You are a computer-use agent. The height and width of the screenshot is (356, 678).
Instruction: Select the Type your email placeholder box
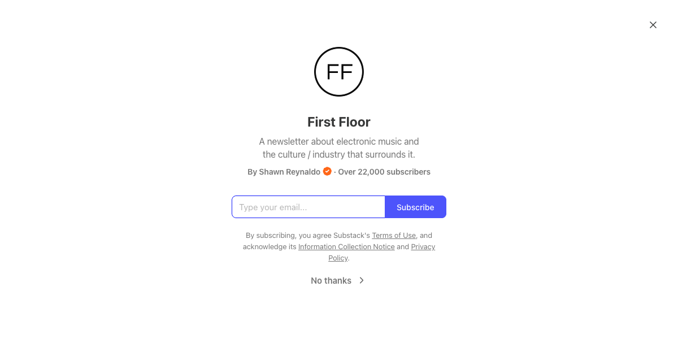308,207
